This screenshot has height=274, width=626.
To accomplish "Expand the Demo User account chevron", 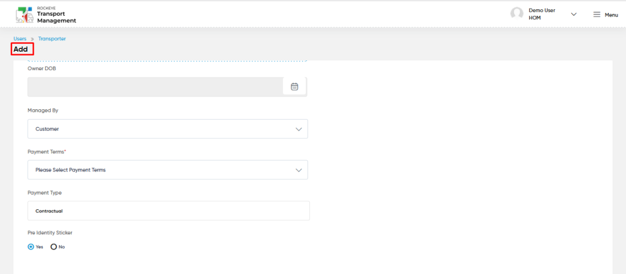I will pyautogui.click(x=573, y=14).
